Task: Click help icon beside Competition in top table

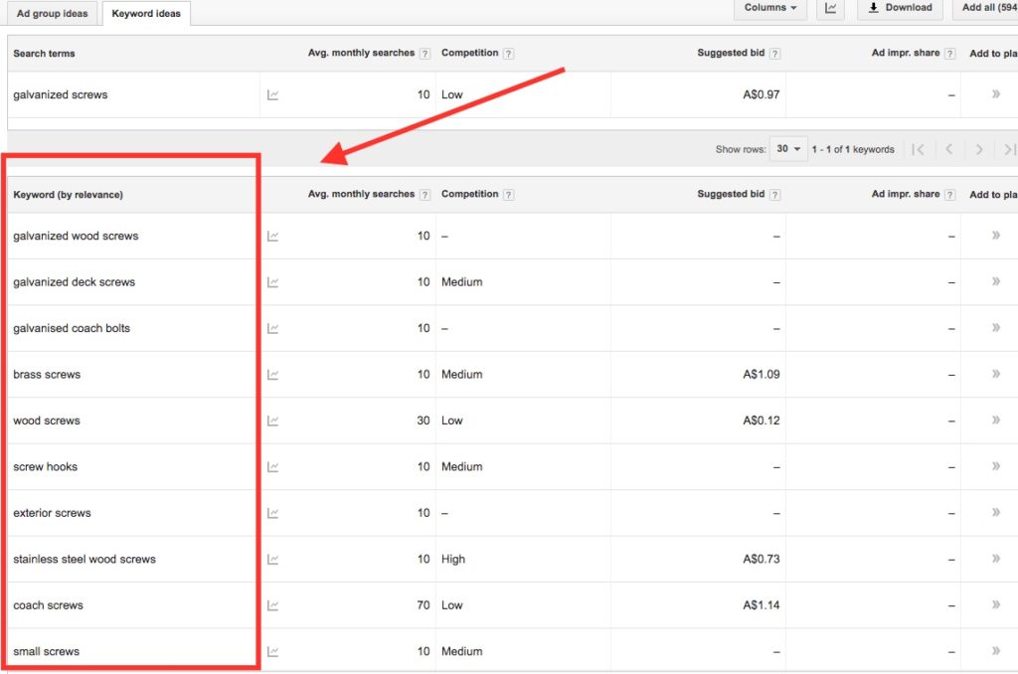Action: (508, 54)
